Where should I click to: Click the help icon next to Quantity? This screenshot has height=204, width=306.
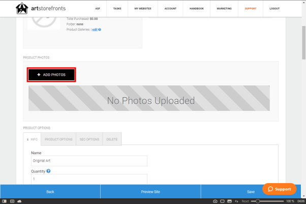coord(48,171)
